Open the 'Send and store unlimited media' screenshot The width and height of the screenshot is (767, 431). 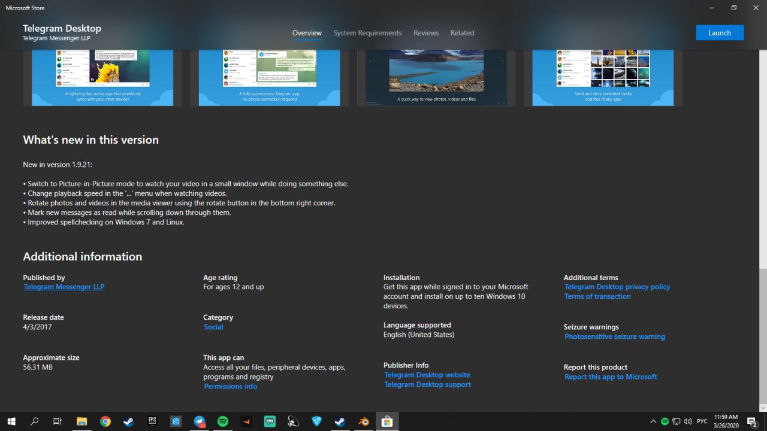[x=603, y=78]
